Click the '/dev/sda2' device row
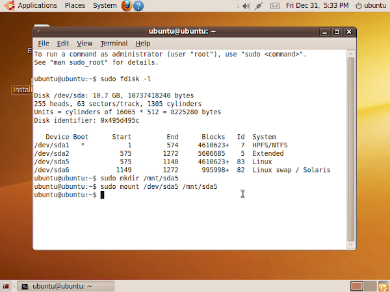The image size is (390, 292). point(159,153)
